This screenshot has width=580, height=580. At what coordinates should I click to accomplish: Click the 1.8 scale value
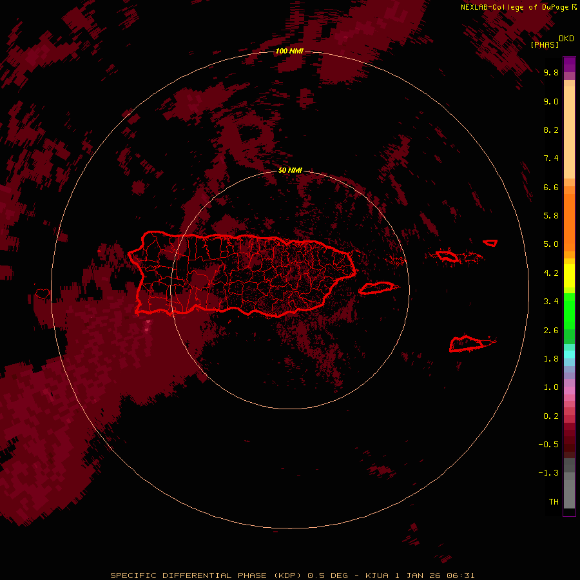(551, 359)
